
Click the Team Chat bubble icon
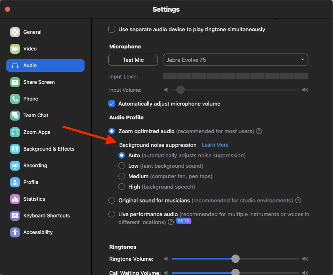[x=15, y=116]
